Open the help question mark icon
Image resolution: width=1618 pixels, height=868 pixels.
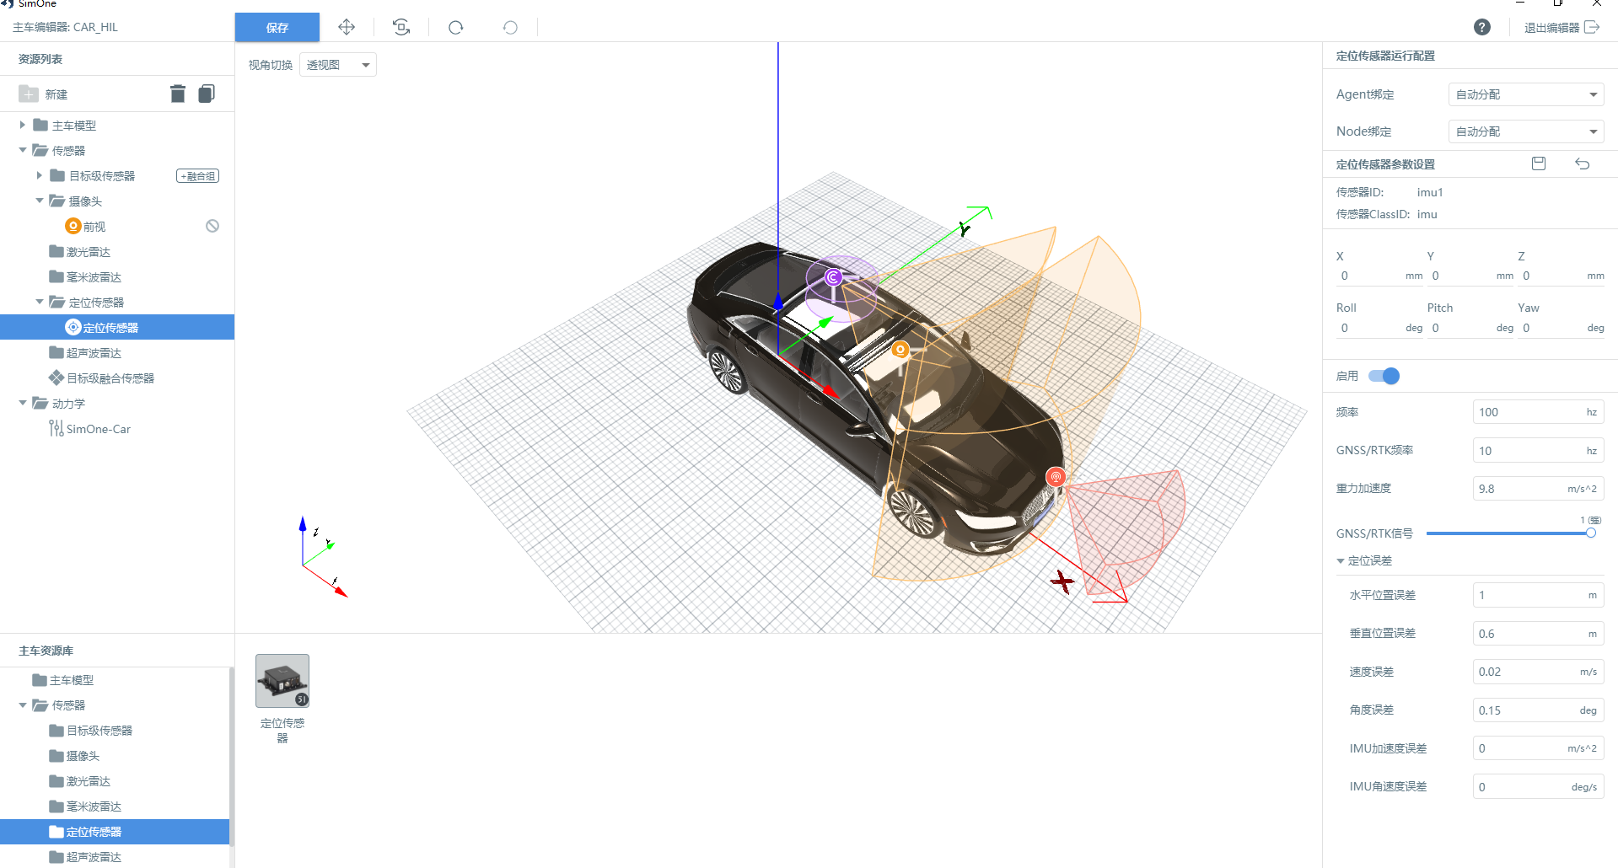1481,27
